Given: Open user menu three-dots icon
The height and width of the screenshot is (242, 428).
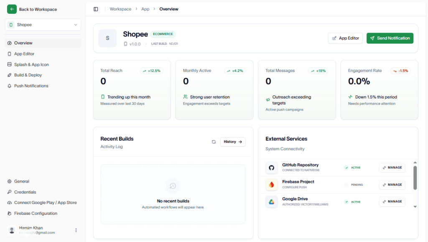Looking at the screenshot, I should click(x=76, y=230).
